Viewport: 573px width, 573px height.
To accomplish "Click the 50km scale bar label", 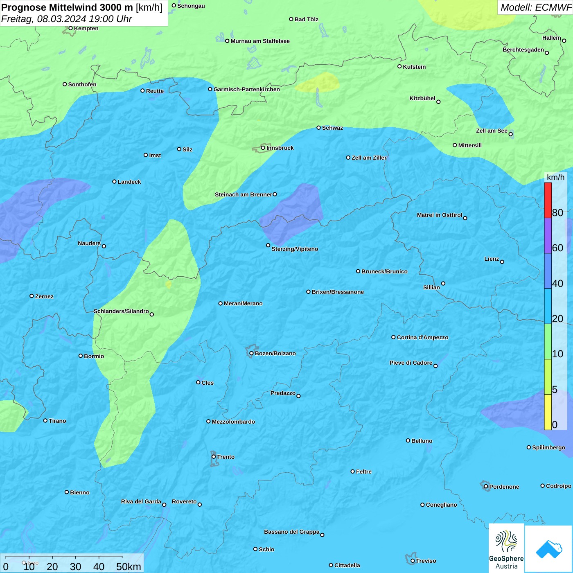I will [x=129, y=566].
